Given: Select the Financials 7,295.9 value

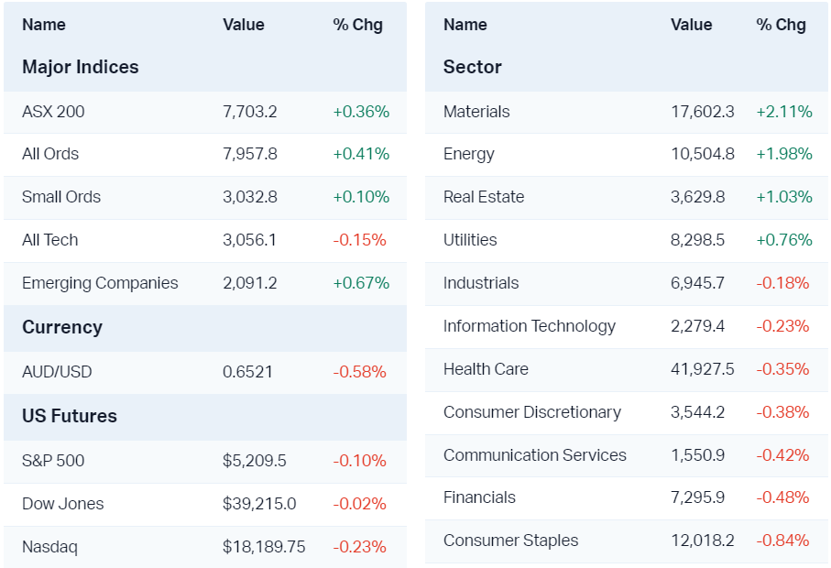Looking at the screenshot, I should pyautogui.click(x=697, y=497).
